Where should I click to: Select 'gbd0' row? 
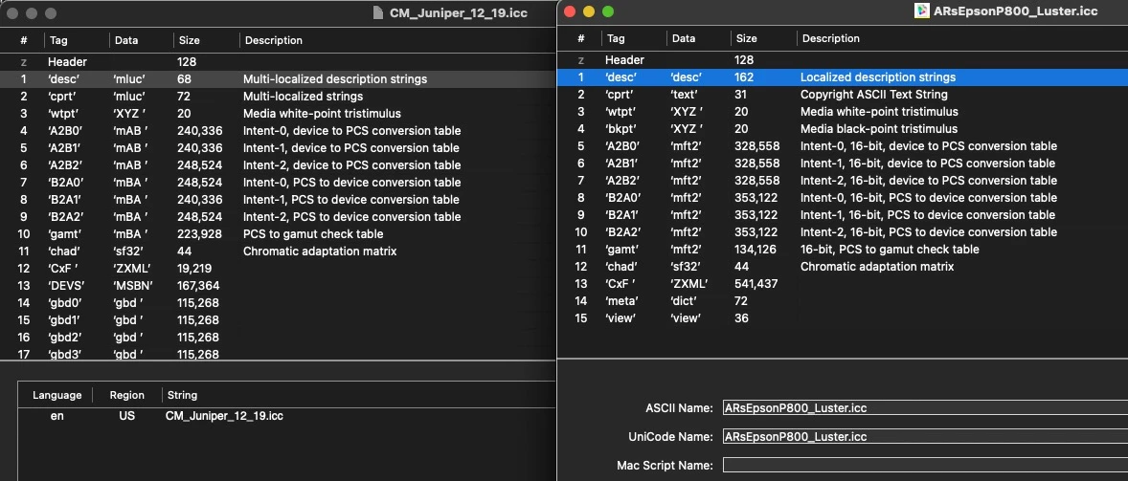coord(279,303)
